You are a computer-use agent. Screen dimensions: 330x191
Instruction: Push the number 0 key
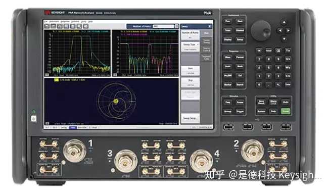(x=259, y=84)
